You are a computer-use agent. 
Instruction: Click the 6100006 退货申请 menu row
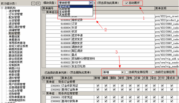tap(100, 35)
